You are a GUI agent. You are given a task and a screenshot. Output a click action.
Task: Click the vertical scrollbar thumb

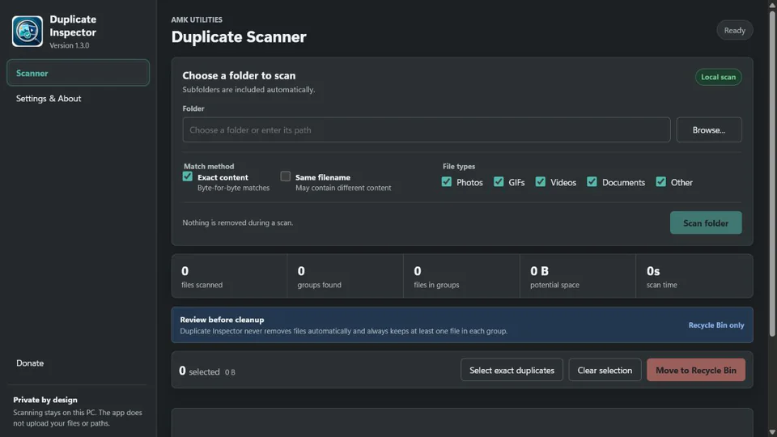pyautogui.click(x=772, y=173)
